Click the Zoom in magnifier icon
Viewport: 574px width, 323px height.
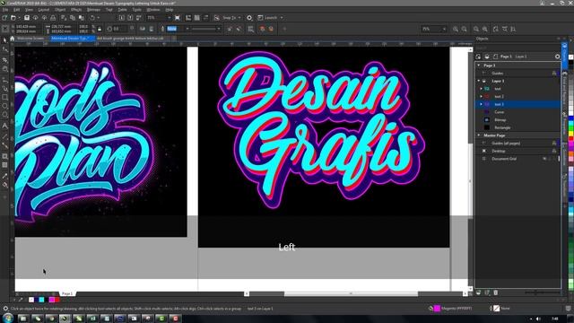click(x=456, y=29)
